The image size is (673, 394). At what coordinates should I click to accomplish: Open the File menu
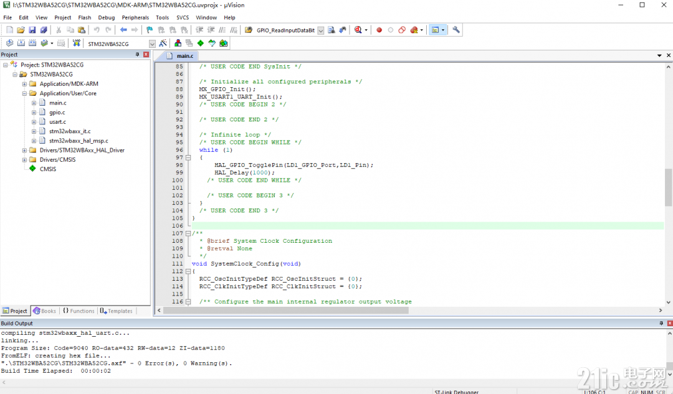coord(7,17)
